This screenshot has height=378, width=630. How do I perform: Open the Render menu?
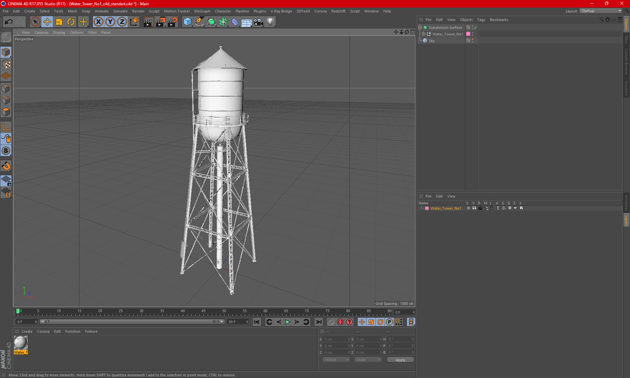[138, 11]
